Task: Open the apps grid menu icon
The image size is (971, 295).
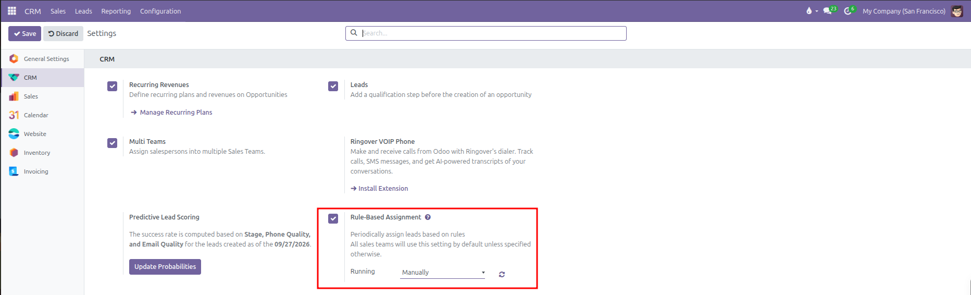Action: (x=12, y=11)
